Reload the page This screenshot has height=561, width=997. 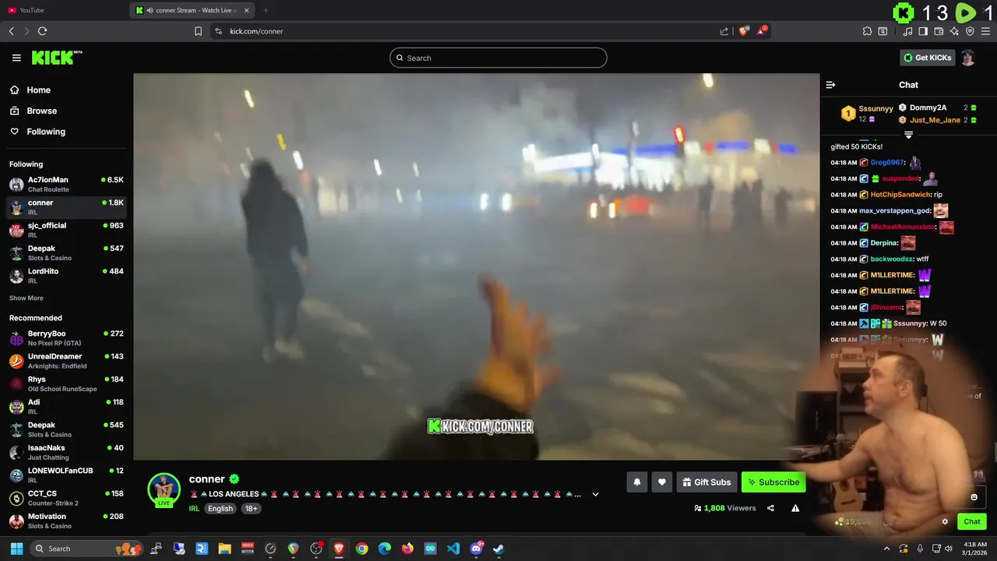(42, 31)
